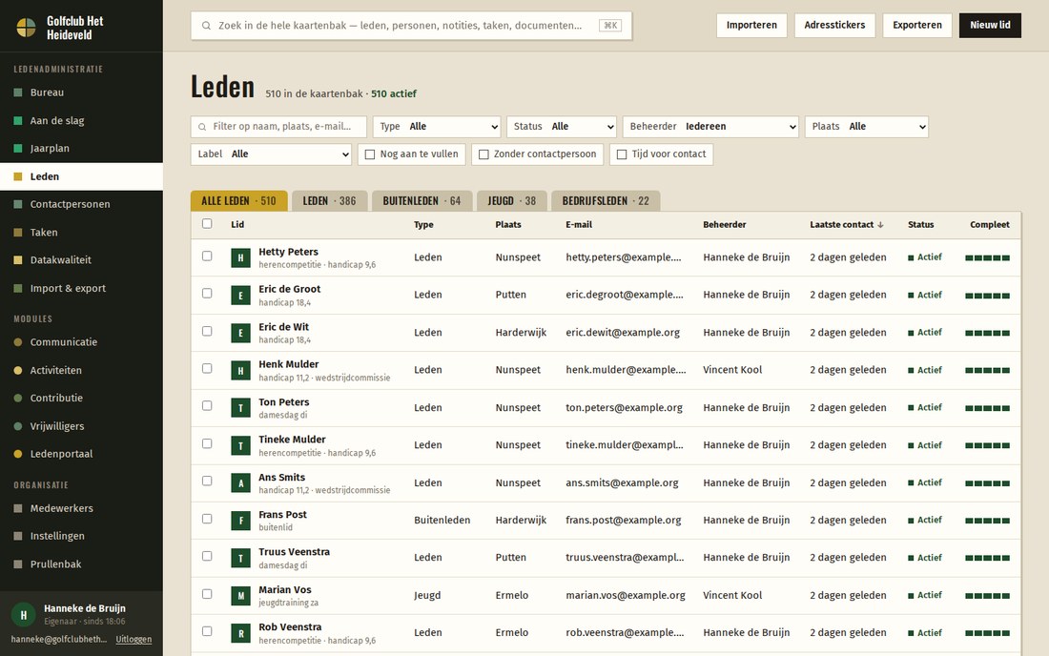Click the Bureau square icon in sidebar

click(x=18, y=92)
